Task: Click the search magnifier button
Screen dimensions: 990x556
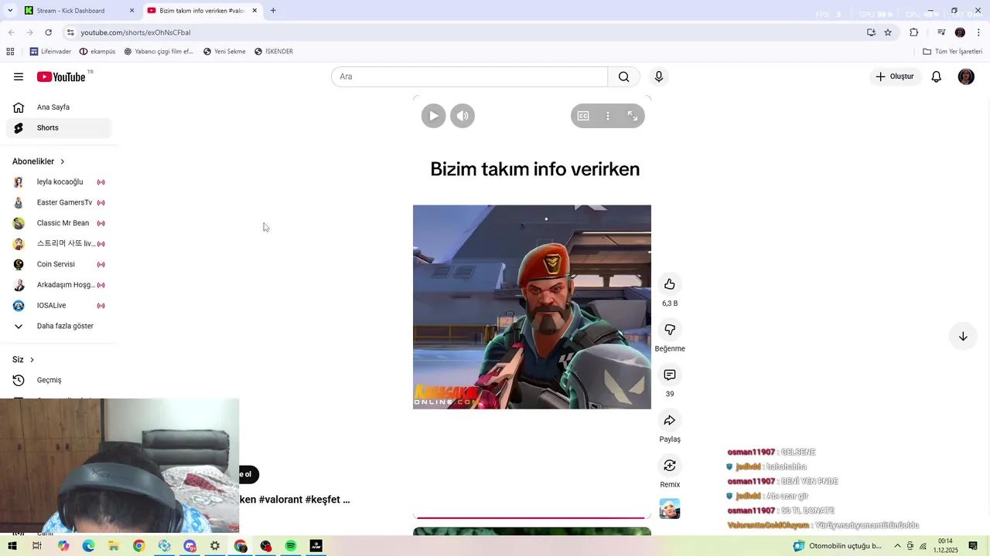Action: [x=623, y=76]
